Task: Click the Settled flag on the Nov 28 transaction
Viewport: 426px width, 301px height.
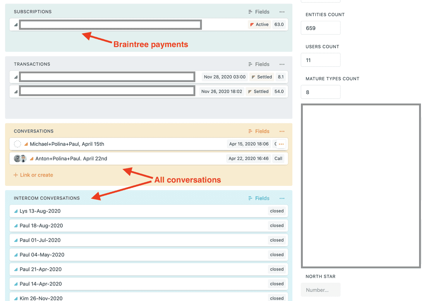Action: [261, 77]
